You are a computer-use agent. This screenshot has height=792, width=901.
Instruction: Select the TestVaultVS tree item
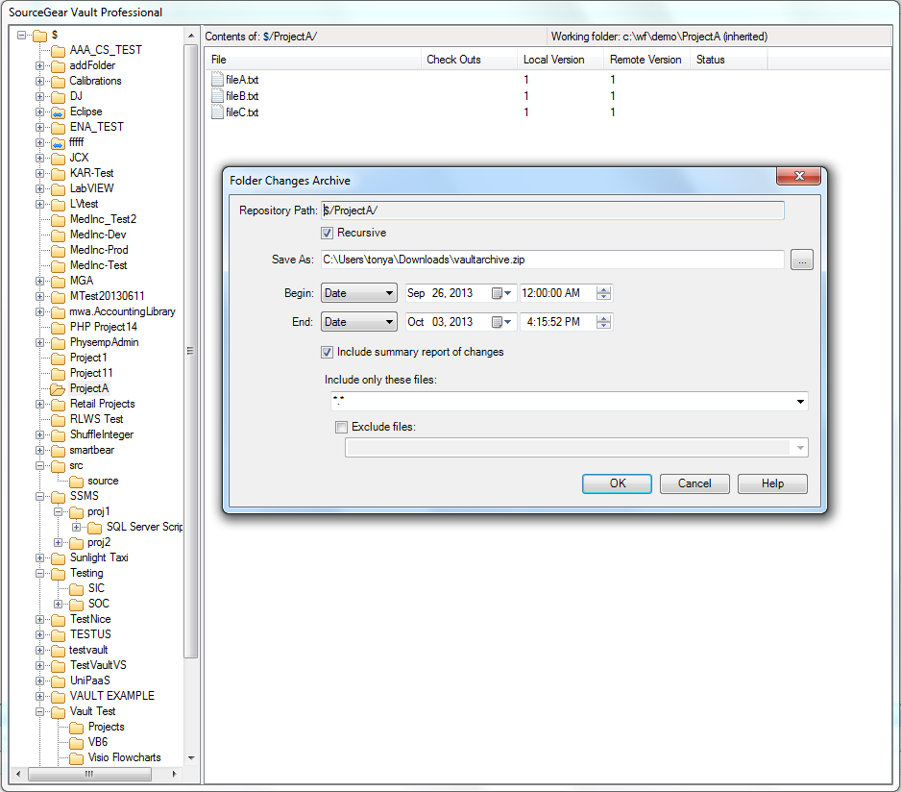click(98, 665)
